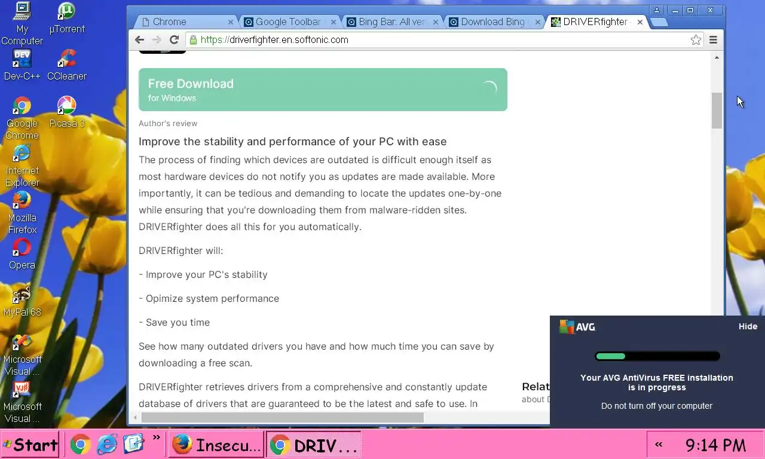This screenshot has width=765, height=459.
Task: Launch µTorrent from the desktop
Action: pos(66,18)
